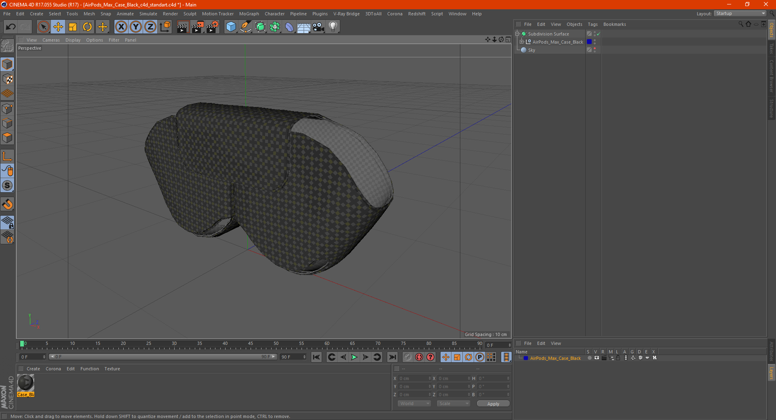Play the animation forward
776x420 pixels.
click(354, 357)
